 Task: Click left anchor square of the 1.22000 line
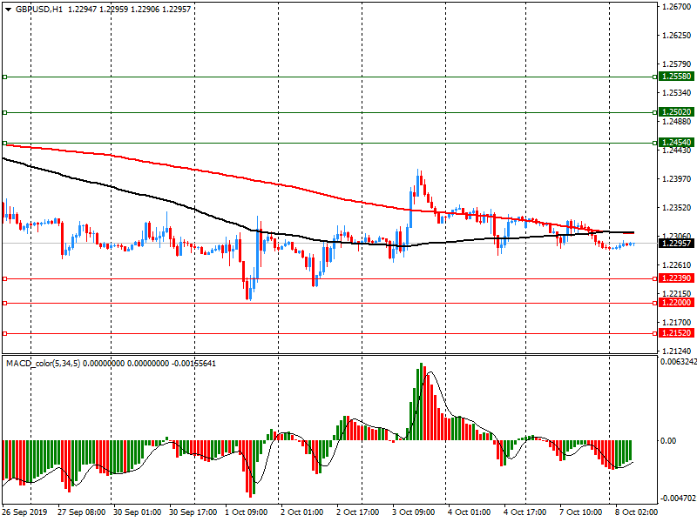[4, 303]
